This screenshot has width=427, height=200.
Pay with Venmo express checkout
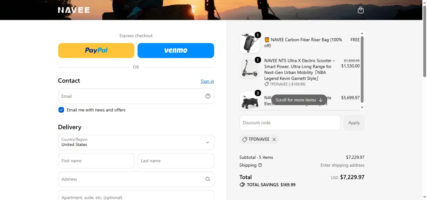(176, 50)
